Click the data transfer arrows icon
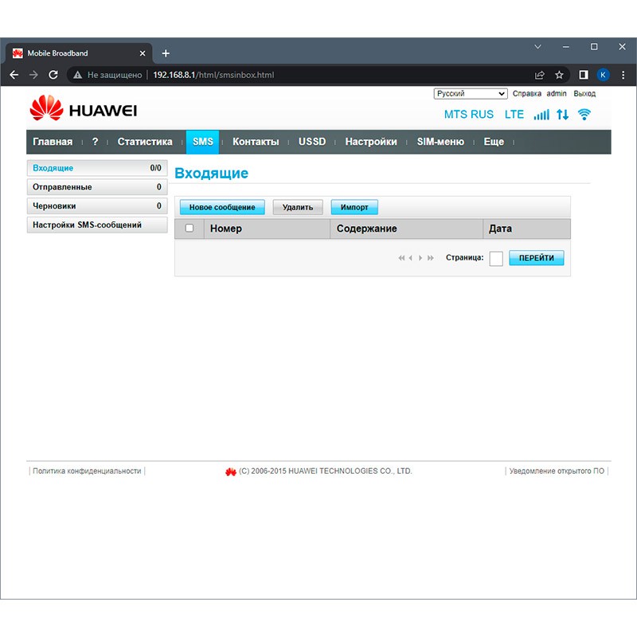The height and width of the screenshot is (637, 637). coord(563,115)
